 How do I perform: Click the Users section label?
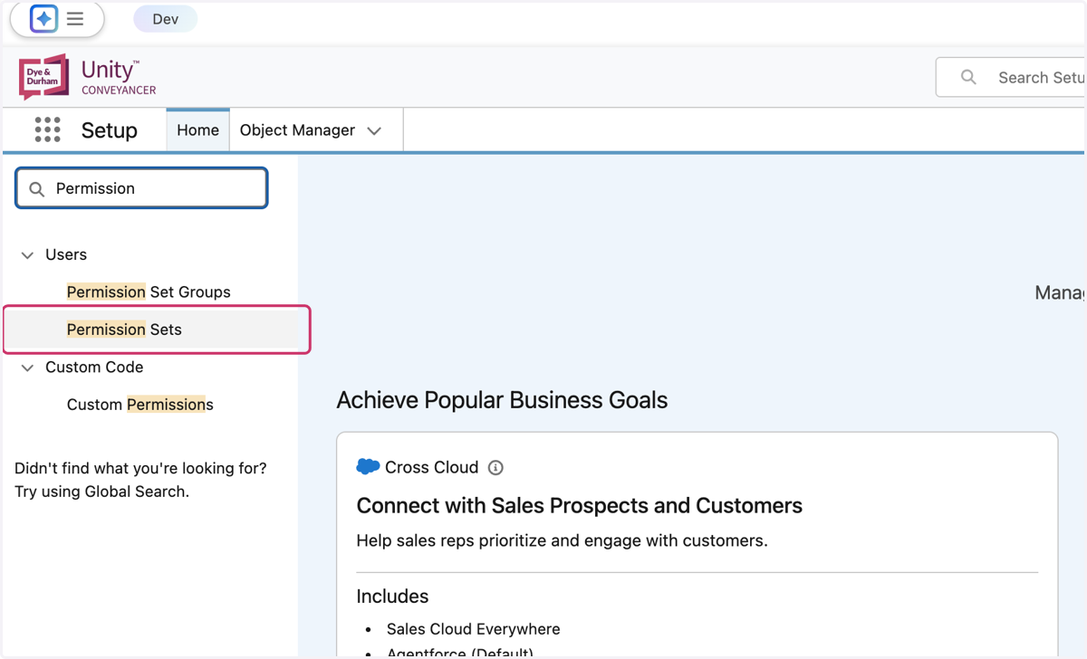pos(66,254)
